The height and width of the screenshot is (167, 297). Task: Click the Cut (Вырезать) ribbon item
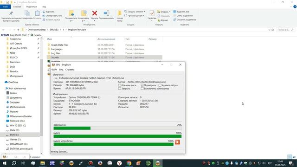49,12
